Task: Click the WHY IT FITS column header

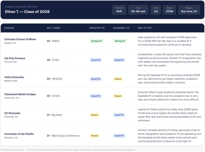Action: (145, 28)
